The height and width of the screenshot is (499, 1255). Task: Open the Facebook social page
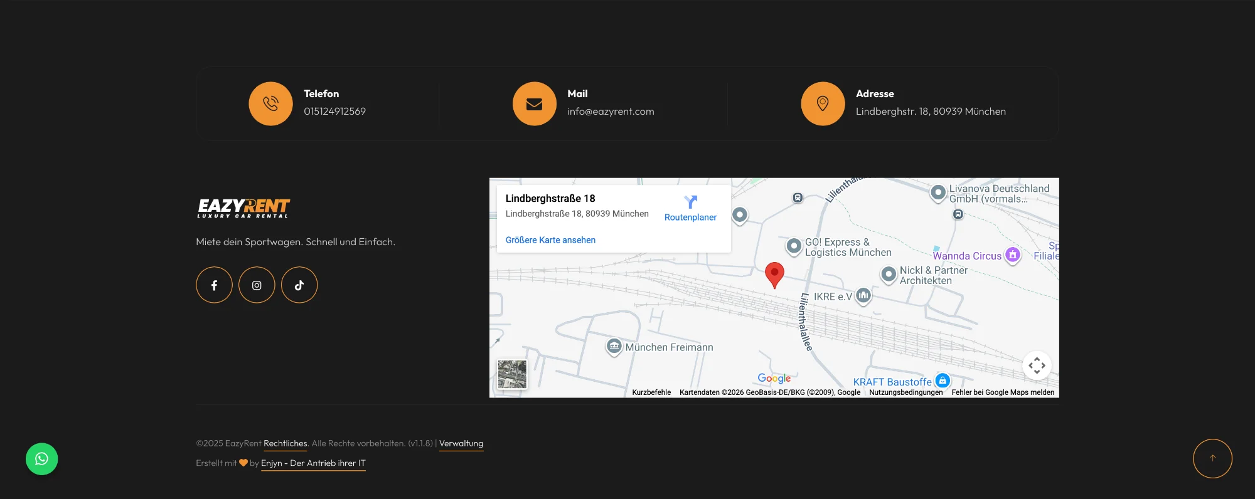pos(214,285)
